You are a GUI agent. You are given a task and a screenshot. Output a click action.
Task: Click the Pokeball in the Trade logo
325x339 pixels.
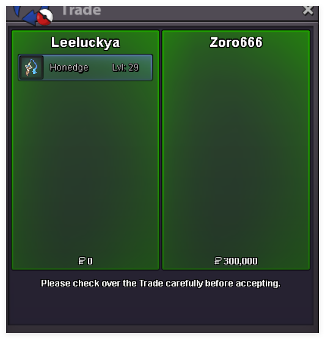tap(45, 17)
